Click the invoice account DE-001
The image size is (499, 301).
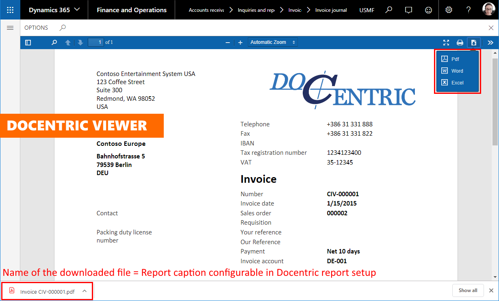336,261
